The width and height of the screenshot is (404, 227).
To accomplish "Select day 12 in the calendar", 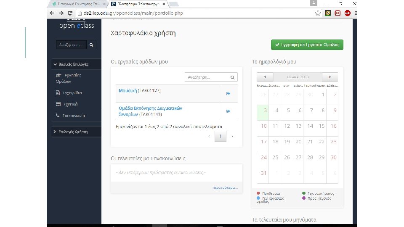I will 287,126.
